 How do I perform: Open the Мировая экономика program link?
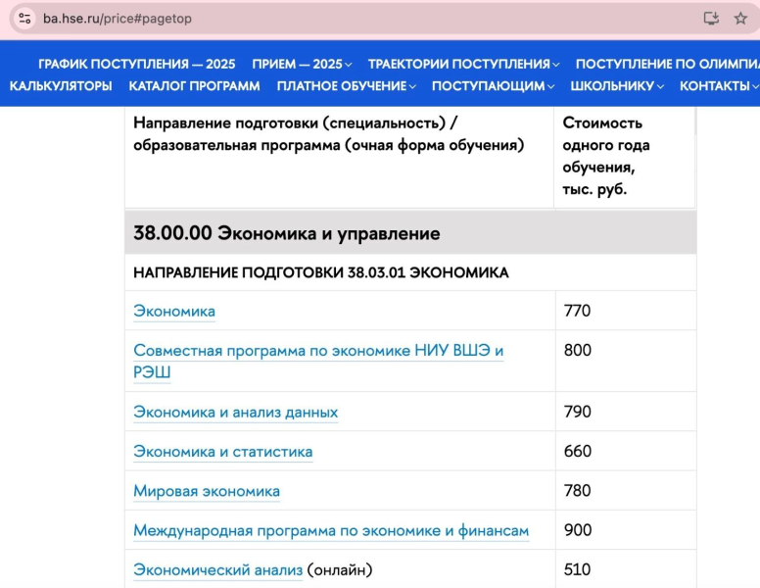(207, 491)
